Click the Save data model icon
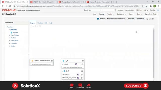Viewport: 161px width, 90px height. point(147,19)
